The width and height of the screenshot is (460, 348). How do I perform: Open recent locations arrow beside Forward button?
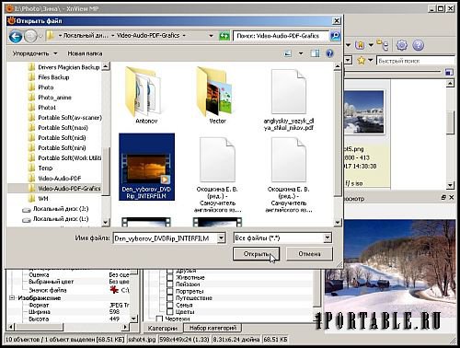point(40,37)
